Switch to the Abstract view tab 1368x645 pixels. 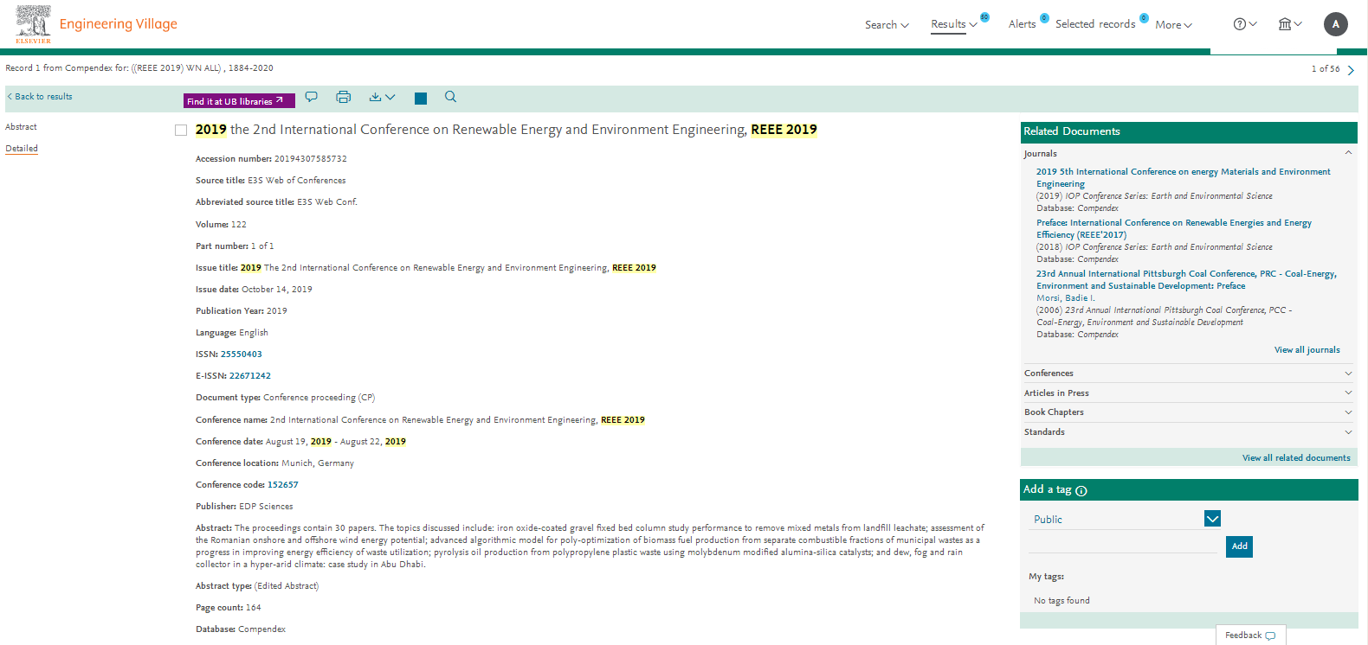pos(22,127)
